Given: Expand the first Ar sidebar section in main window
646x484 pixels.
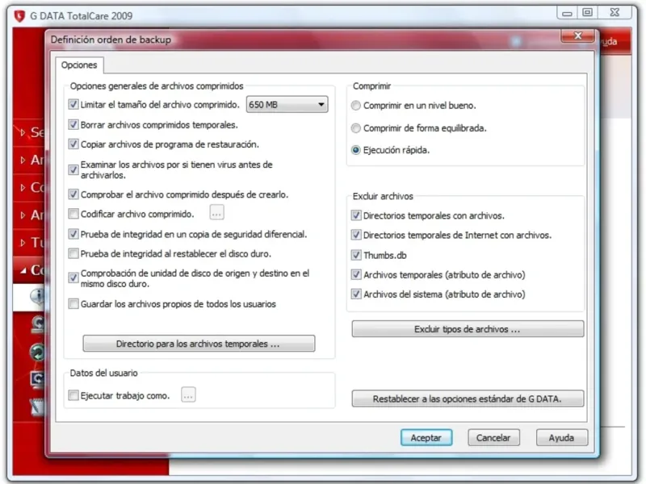Looking at the screenshot, I should click(30, 160).
